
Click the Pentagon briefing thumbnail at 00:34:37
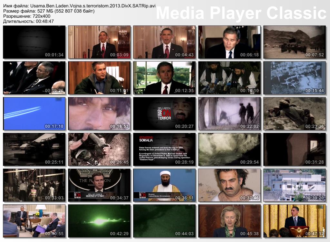coord(99,185)
